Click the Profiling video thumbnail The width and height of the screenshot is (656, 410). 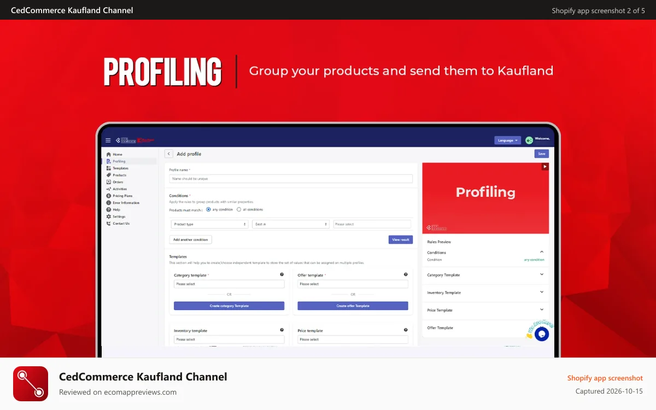[485, 198]
